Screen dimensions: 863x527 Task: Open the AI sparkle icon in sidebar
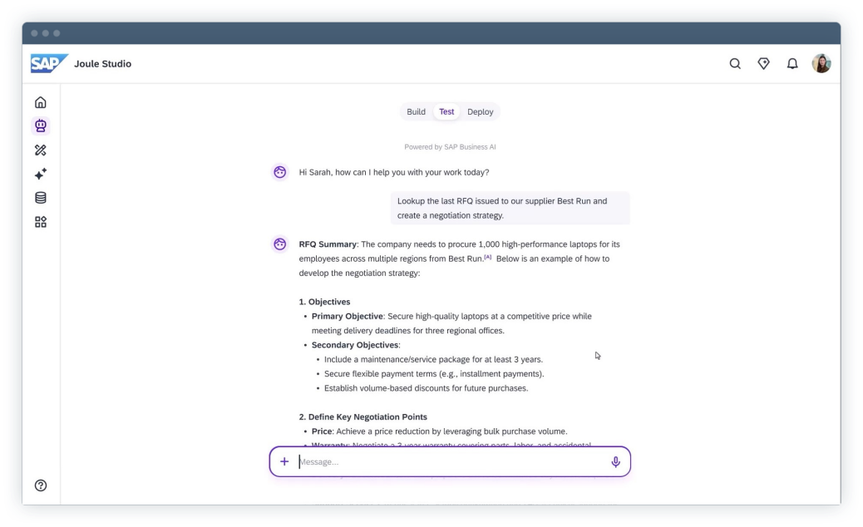point(40,174)
